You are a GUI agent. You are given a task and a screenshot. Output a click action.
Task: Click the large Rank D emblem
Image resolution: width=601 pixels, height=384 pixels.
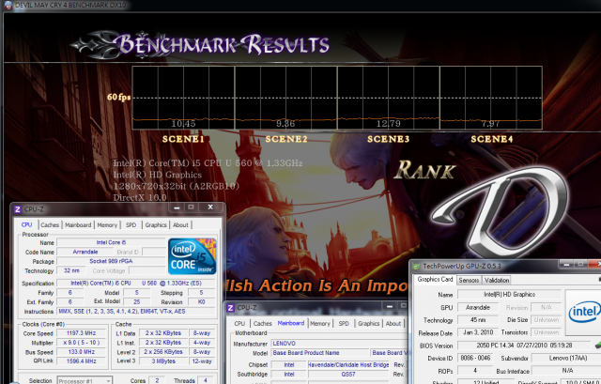[501, 213]
